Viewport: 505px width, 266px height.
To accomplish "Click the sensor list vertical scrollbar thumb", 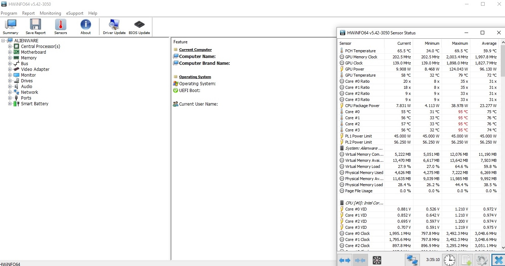I will 502,60.
